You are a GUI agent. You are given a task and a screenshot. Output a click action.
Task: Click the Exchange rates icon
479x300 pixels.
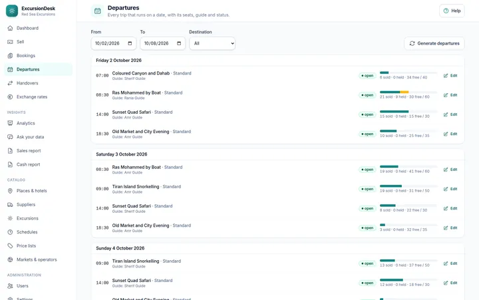pyautogui.click(x=10, y=97)
